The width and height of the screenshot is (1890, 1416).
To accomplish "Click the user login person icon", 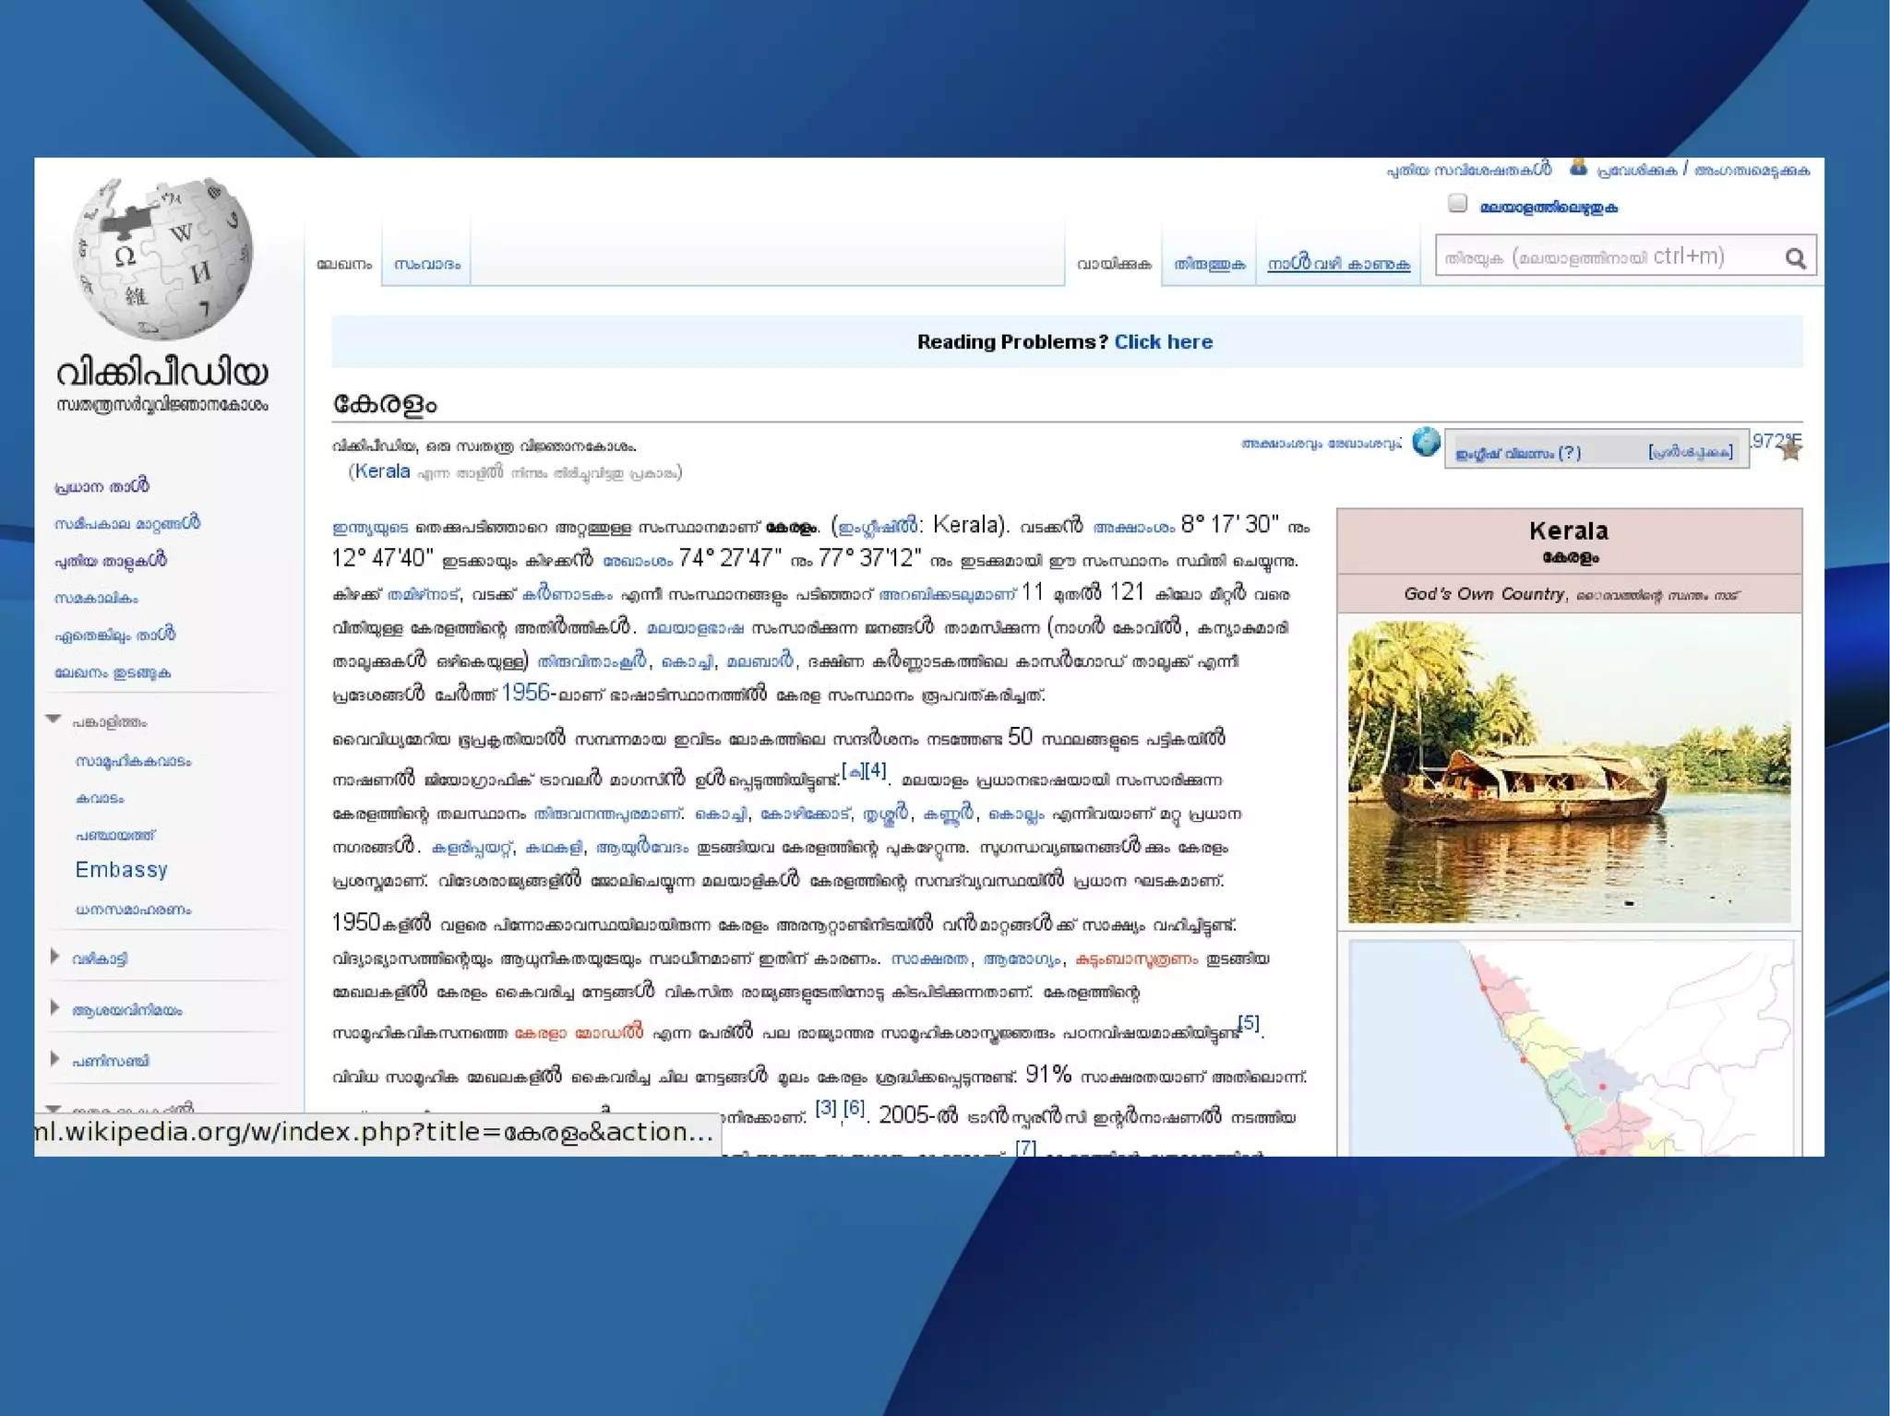I will [1578, 168].
